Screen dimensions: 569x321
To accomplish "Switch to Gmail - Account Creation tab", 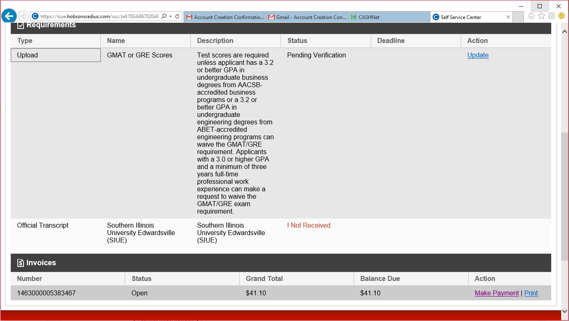I will 307,17.
